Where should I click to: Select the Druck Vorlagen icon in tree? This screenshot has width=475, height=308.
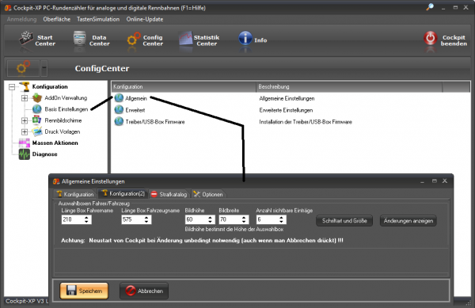pos(37,131)
